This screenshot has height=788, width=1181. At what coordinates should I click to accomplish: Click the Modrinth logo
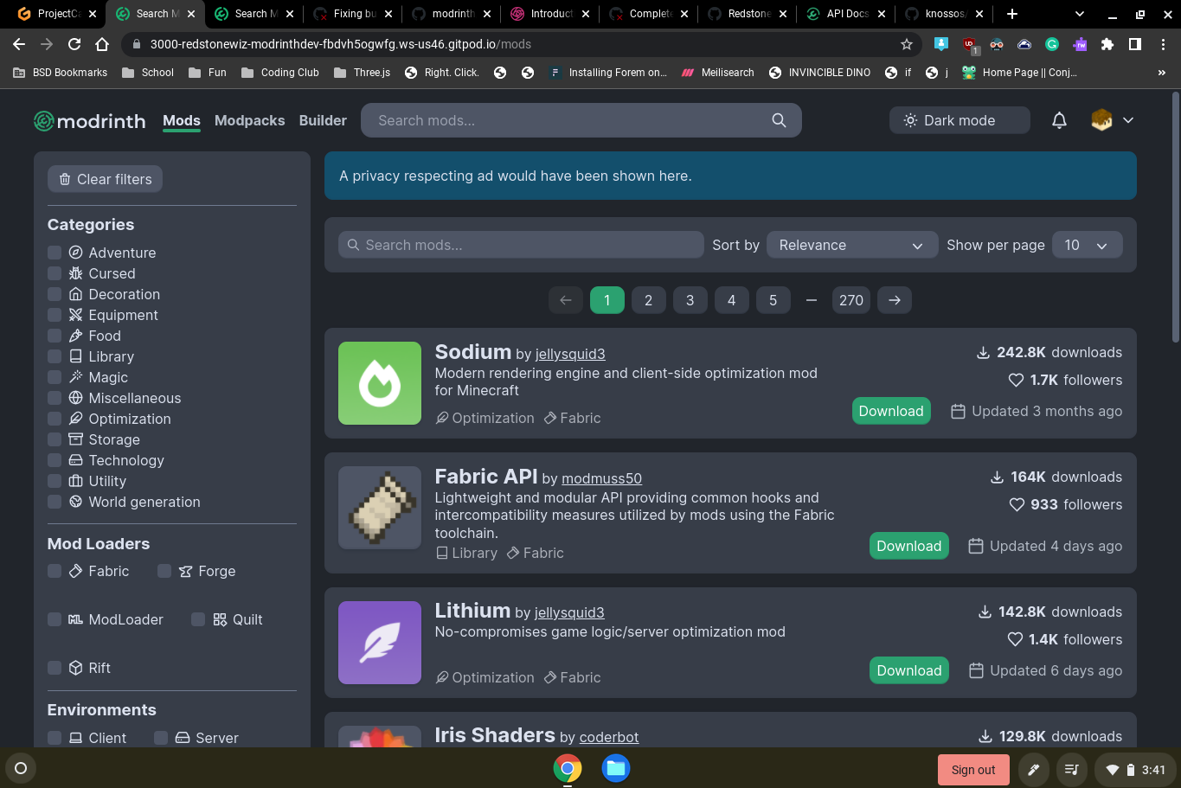pyautogui.click(x=89, y=121)
